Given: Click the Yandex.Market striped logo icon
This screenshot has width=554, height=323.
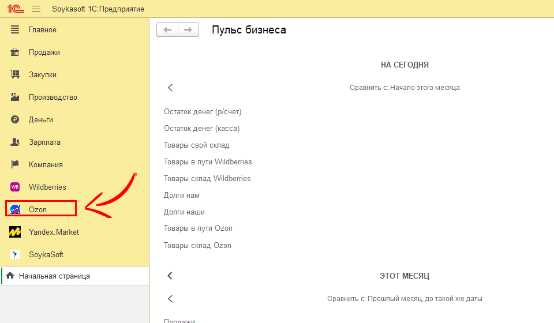Looking at the screenshot, I should (x=16, y=232).
